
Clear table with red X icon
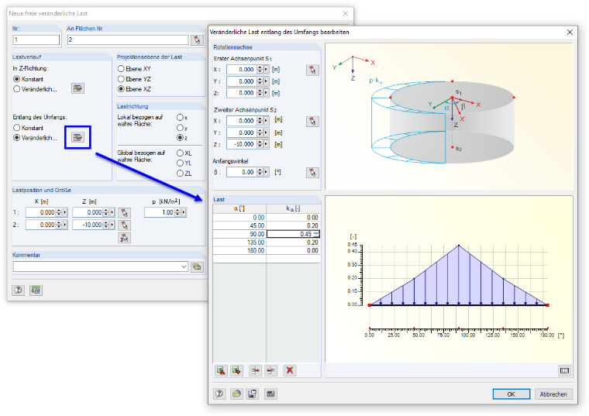(290, 371)
